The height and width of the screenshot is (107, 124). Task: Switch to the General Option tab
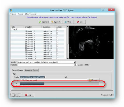[18, 70]
